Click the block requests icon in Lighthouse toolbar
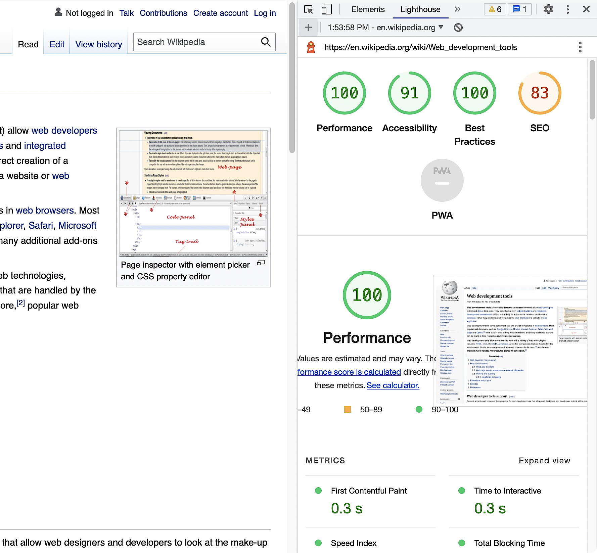 tap(457, 27)
